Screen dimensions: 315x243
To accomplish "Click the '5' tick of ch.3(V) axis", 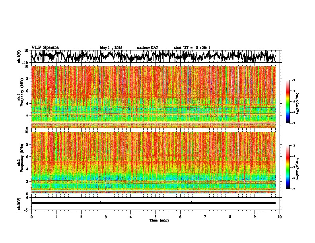I will click(28, 198).
